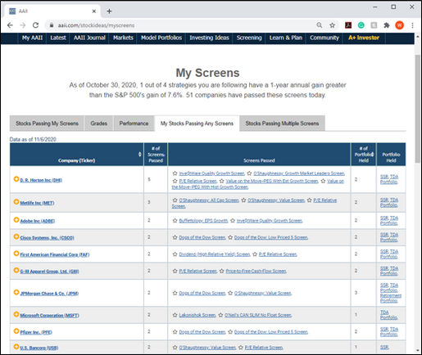Open P/E Relative Screen link in G-III row

point(197,271)
